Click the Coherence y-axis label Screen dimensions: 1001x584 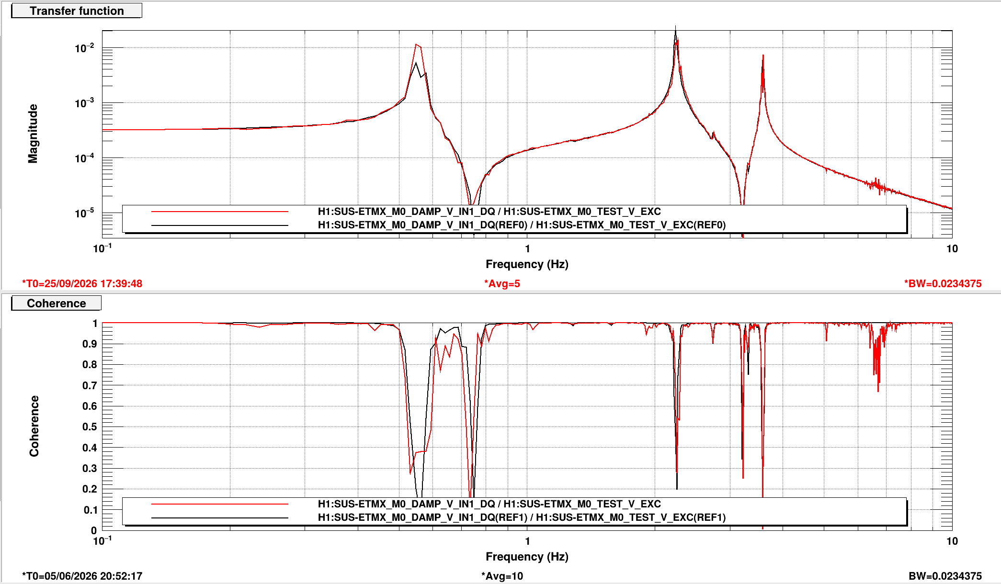(x=34, y=426)
